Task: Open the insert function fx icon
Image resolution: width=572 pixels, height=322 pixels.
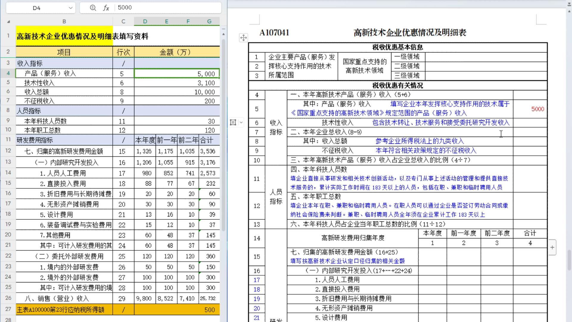Action: click(106, 8)
